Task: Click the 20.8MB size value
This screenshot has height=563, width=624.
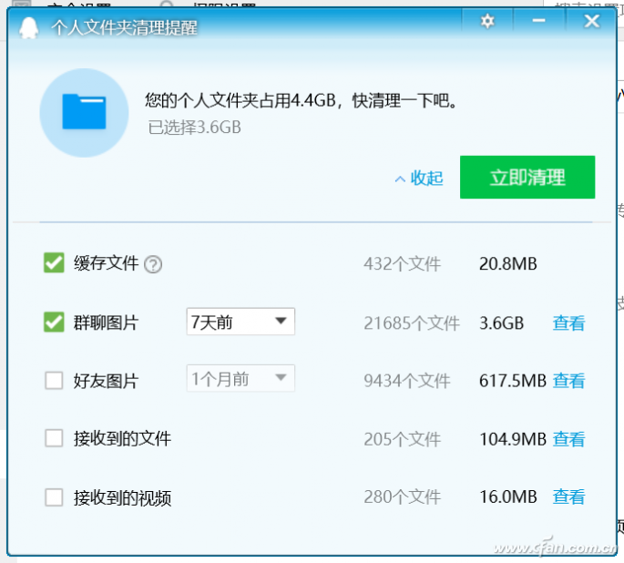Action: [x=508, y=264]
